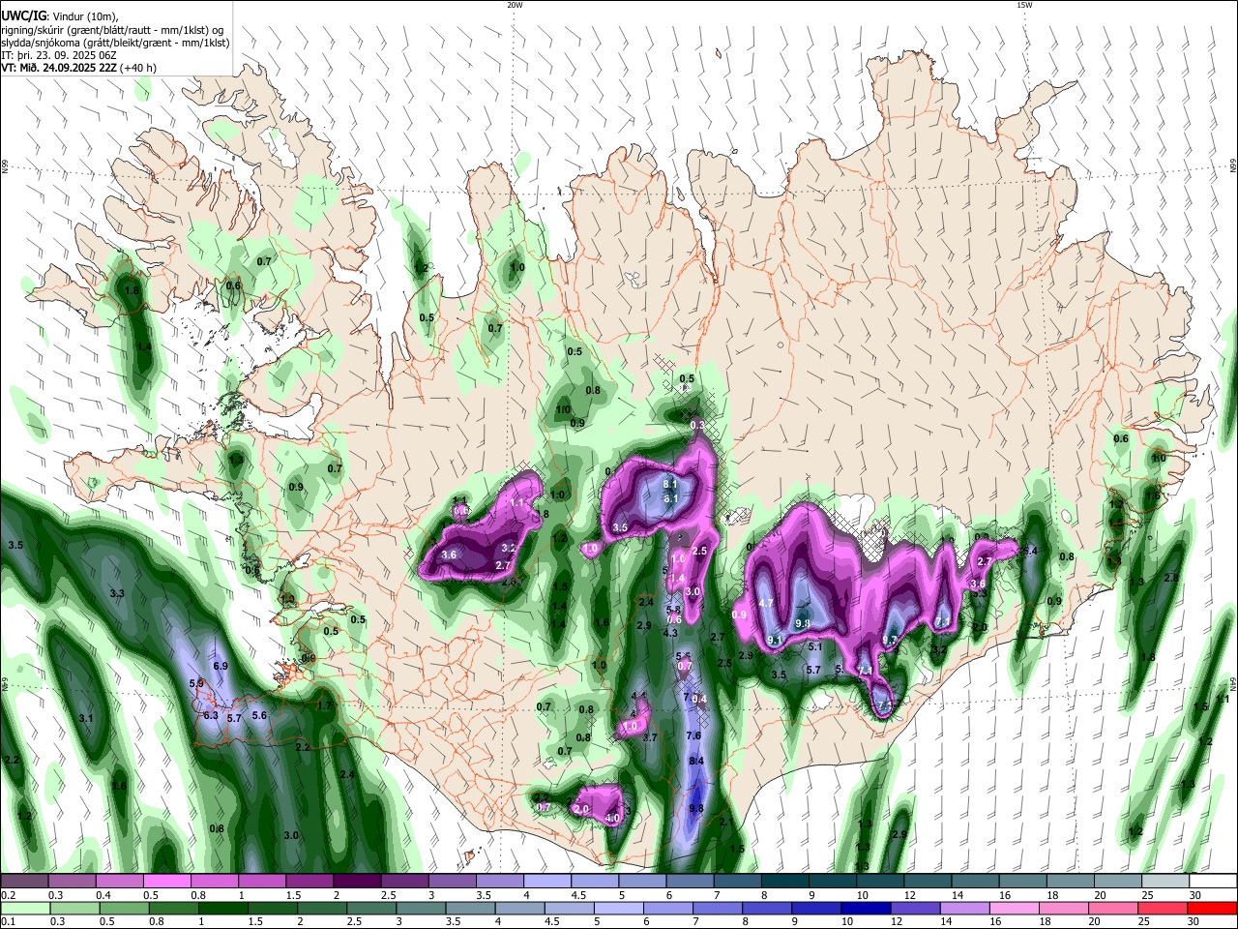Click the '7.6' precipitation value on the map
The image size is (1238, 929).
(x=693, y=735)
